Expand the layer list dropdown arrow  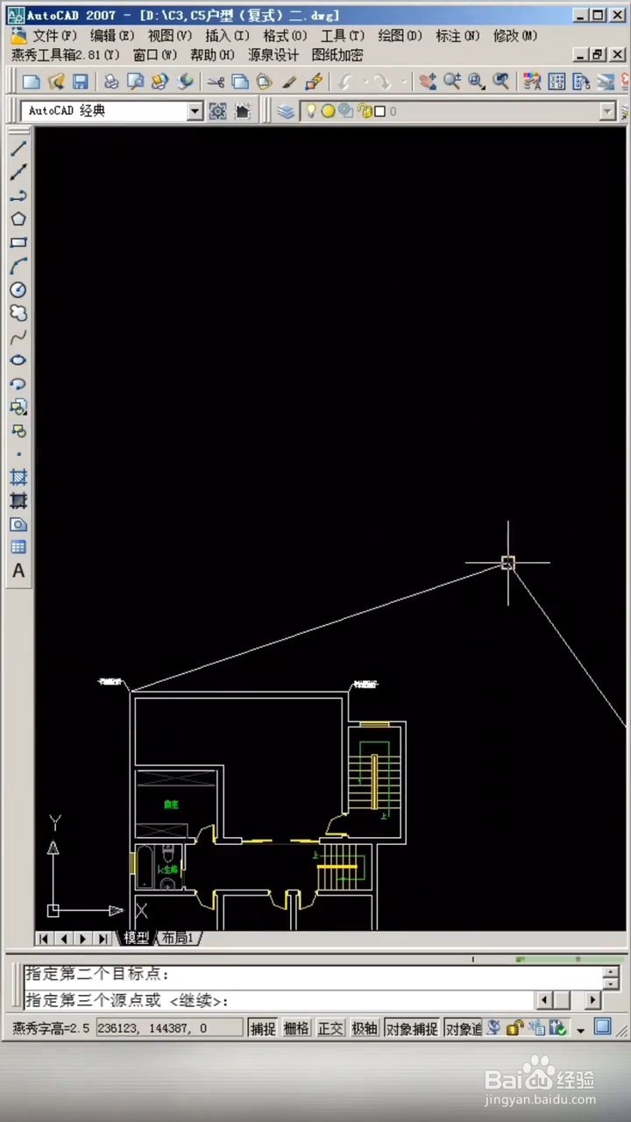607,111
